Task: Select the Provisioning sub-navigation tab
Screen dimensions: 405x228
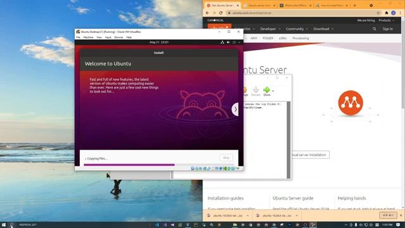Action: coord(301,38)
